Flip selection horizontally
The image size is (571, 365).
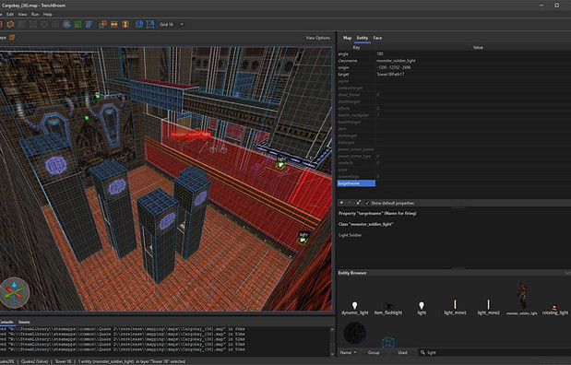[114, 24]
